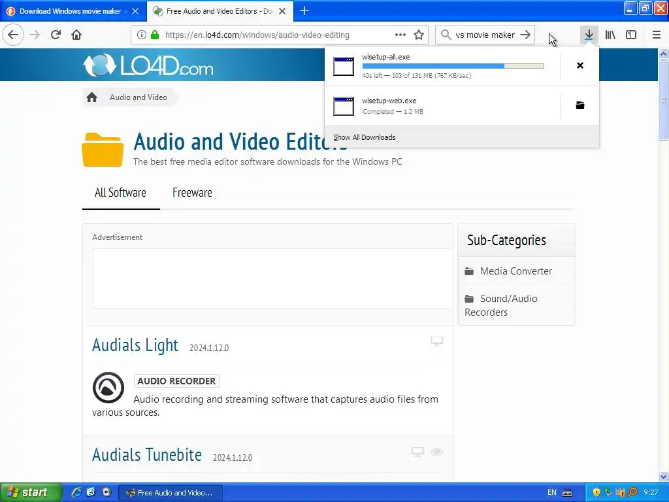Screen dimensions: 669x502
Task: Click the monitor icon beside Audials Tunebite
Action: (x=417, y=452)
